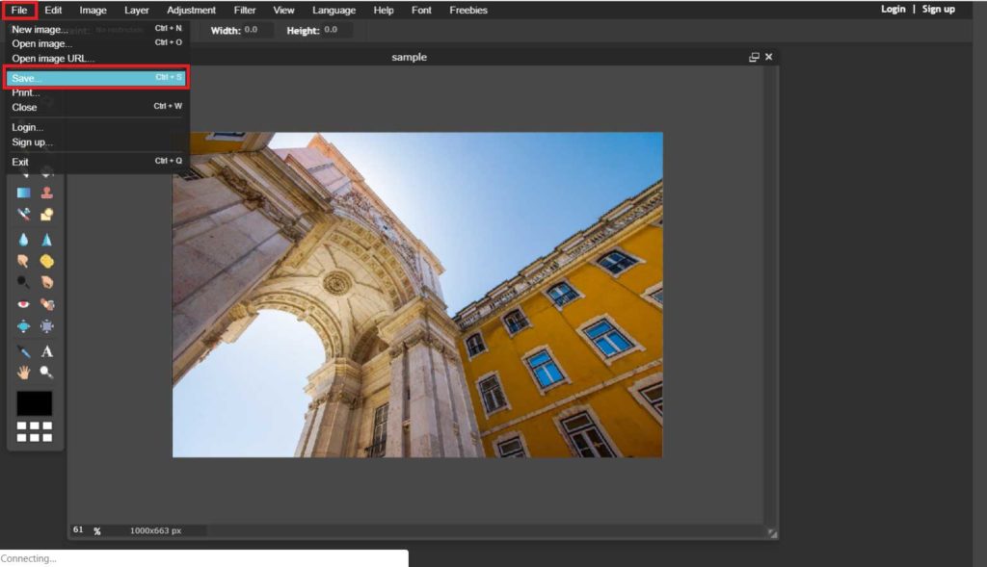Click the "Connecting..." status text

pos(28,558)
